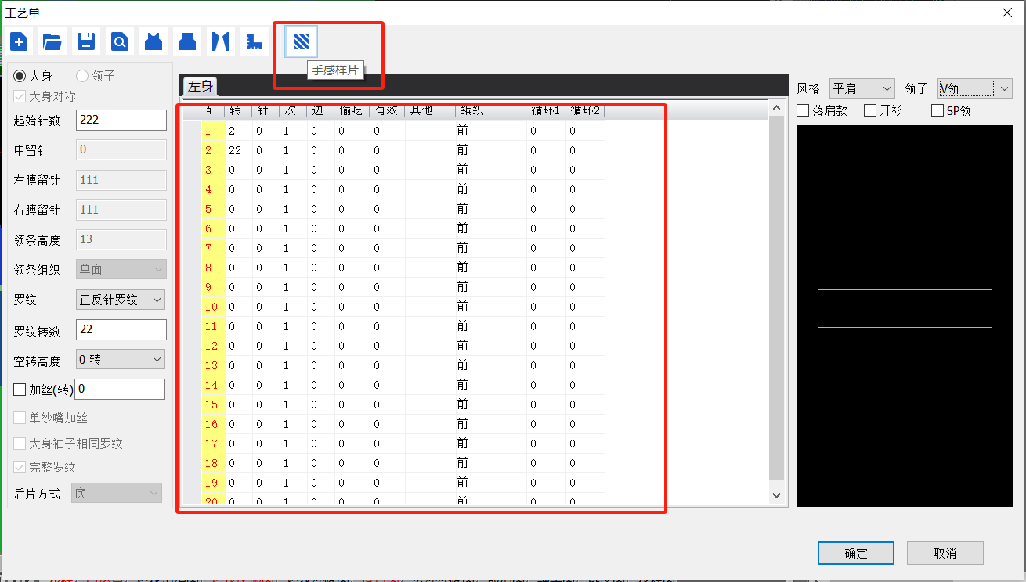
Task: Click the 左膊留针 field showing 111
Action: (x=121, y=180)
